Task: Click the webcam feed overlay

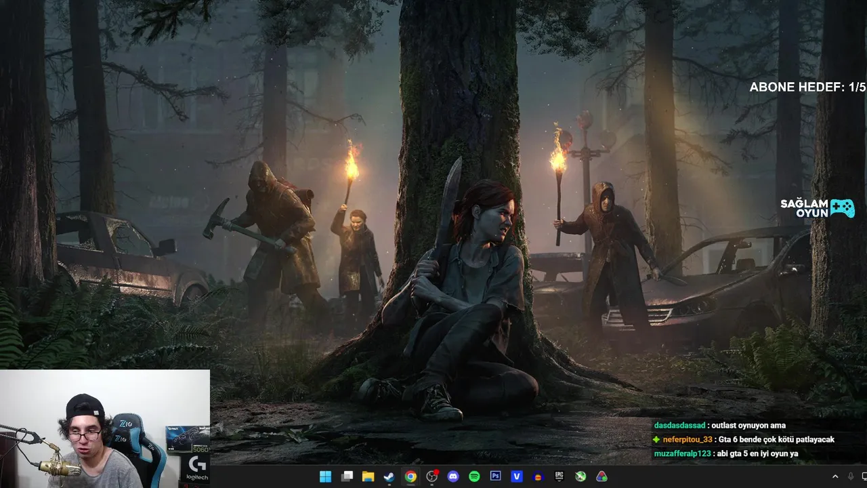Action: tap(105, 428)
